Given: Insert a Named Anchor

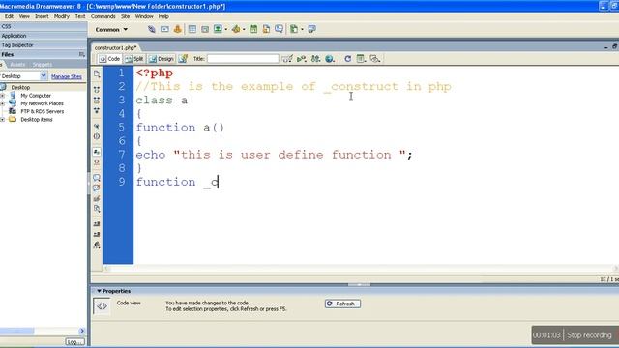Looking at the screenshot, I should click(x=178, y=29).
